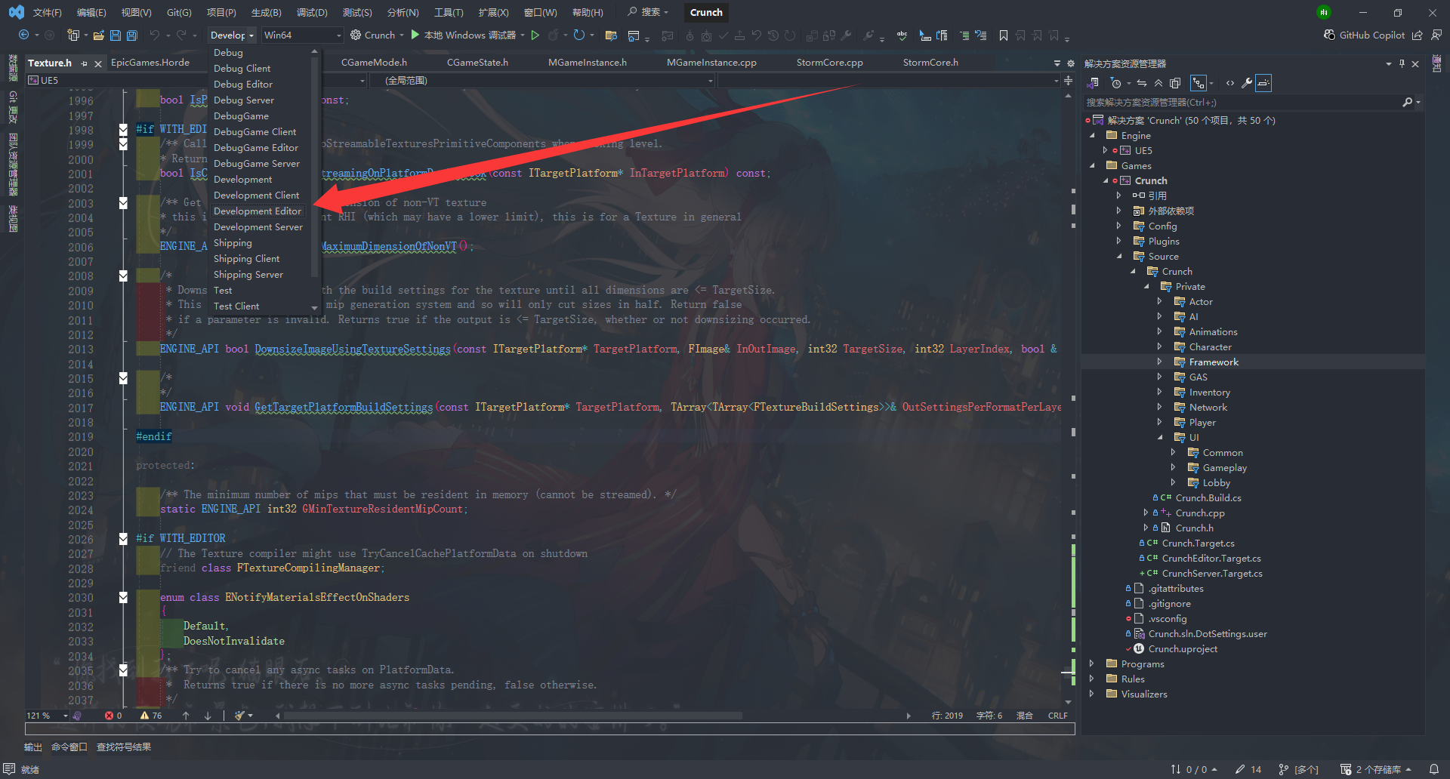
Task: Click Sync with Active Document icon
Action: [x=1142, y=83]
